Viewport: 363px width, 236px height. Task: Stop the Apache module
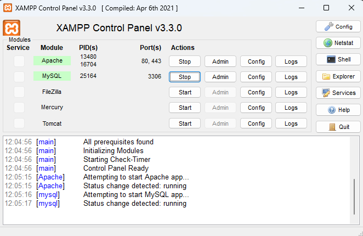[x=185, y=61]
